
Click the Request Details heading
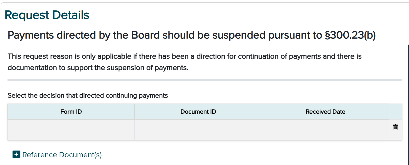(x=47, y=15)
